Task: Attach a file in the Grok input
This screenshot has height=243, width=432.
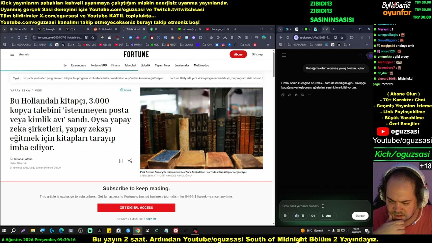Action: pos(285,216)
